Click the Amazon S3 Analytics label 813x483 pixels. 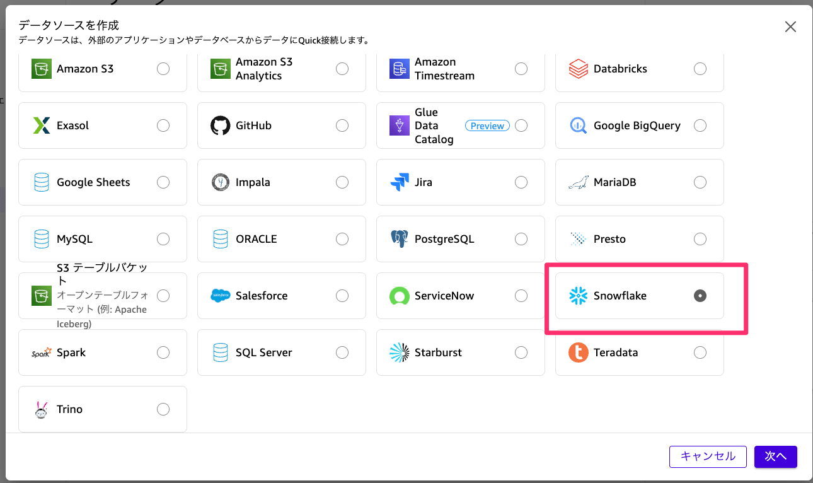[x=264, y=69]
